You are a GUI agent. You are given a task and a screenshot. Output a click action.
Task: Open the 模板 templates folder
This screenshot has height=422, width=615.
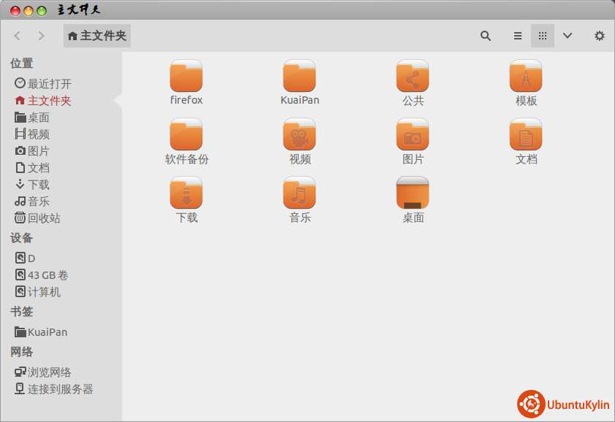click(526, 77)
